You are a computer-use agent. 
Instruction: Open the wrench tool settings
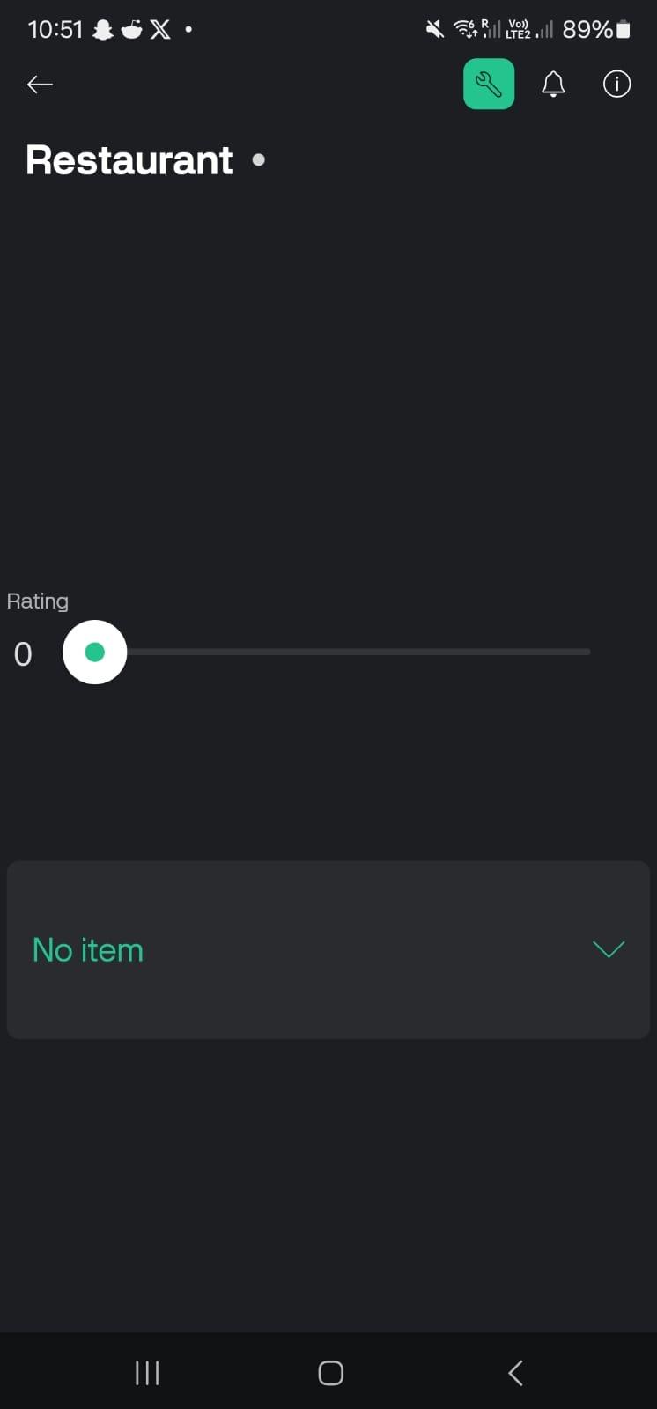489,84
